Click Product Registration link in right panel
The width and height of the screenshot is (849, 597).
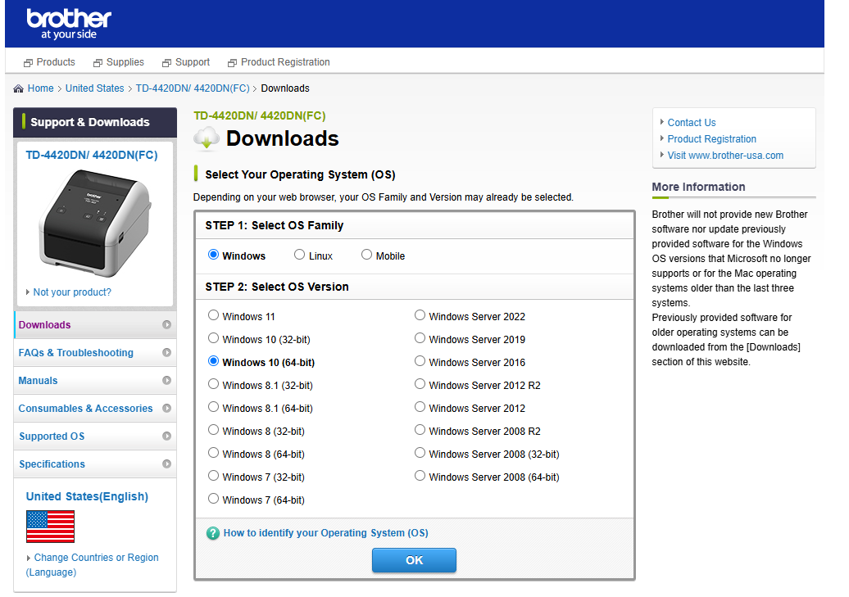pyautogui.click(x=711, y=139)
